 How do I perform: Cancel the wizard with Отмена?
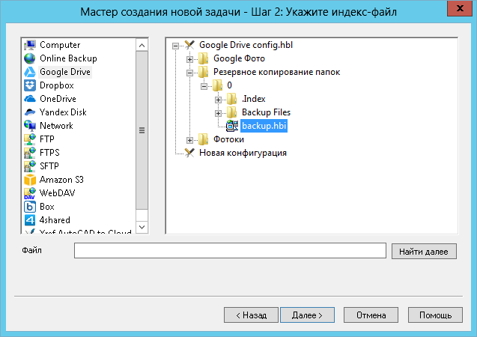point(371,315)
